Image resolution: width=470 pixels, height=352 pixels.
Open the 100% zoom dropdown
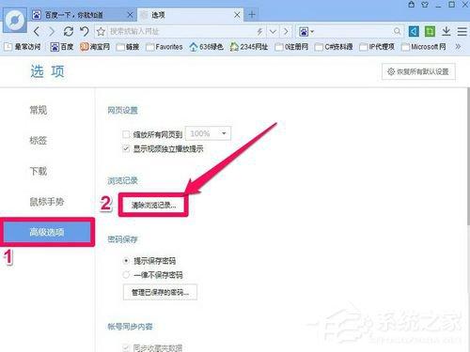(x=208, y=133)
